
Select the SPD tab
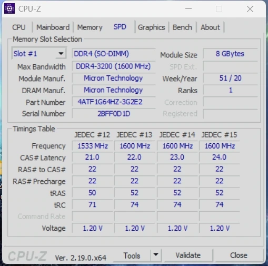click(x=120, y=27)
